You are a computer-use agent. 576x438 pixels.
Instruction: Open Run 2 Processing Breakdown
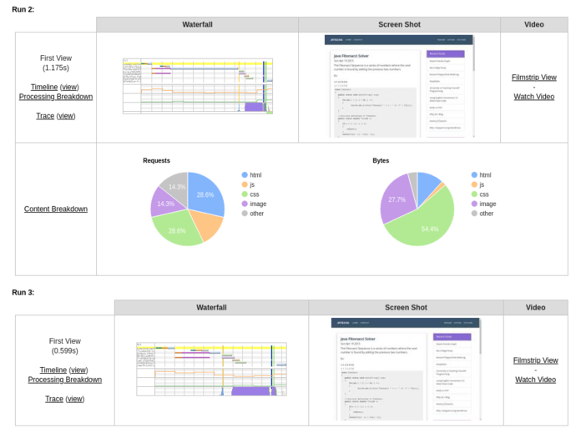[x=56, y=97]
